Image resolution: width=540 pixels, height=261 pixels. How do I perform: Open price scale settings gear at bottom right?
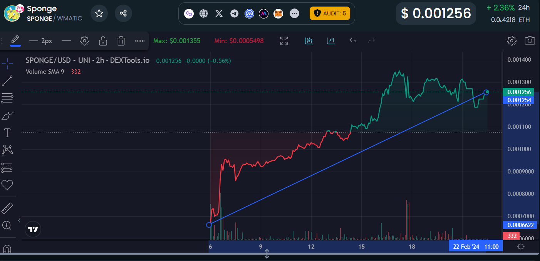521,246
